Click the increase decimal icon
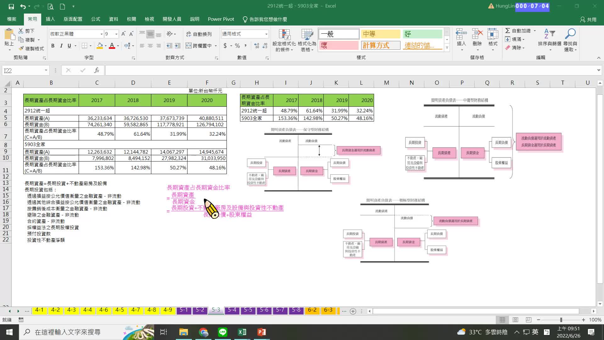 click(x=257, y=46)
